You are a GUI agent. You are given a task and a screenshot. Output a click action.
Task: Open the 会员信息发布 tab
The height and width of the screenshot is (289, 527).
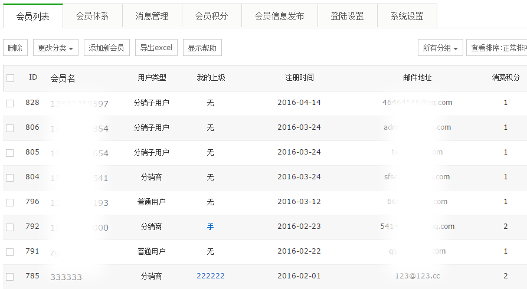pyautogui.click(x=279, y=16)
